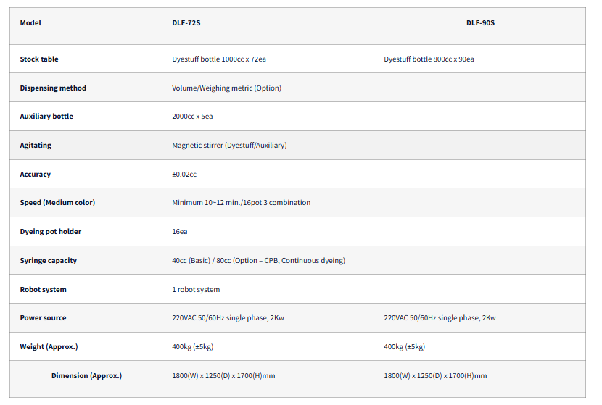
Task: Select the Weight value in DLF-72S column
Action: coord(192,346)
